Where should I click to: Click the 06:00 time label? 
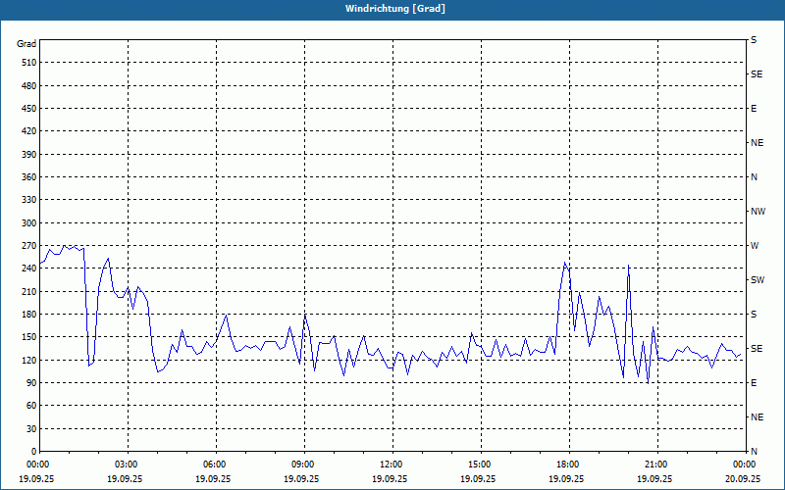point(216,465)
